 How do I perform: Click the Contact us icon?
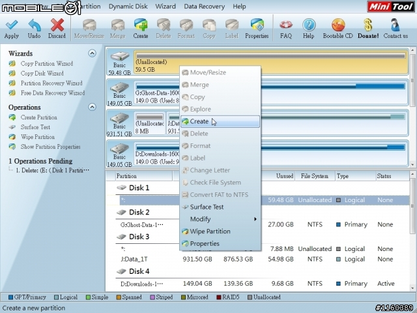pos(395,25)
